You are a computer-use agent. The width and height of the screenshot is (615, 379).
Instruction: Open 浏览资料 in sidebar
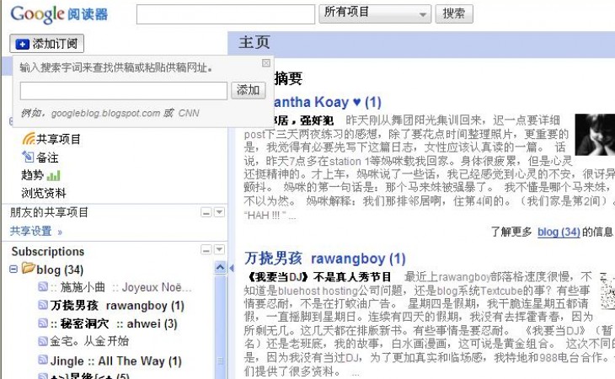click(44, 193)
